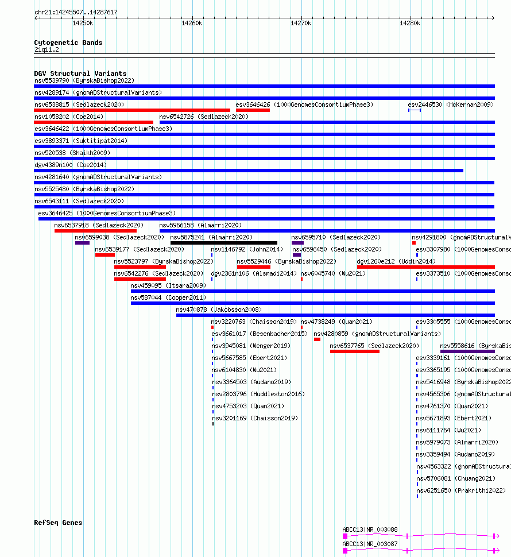This screenshot has width=511, height=557.
Task: Select esv3646425 (1000GenomesConsortiumPhase3) label
Action: click(x=107, y=214)
